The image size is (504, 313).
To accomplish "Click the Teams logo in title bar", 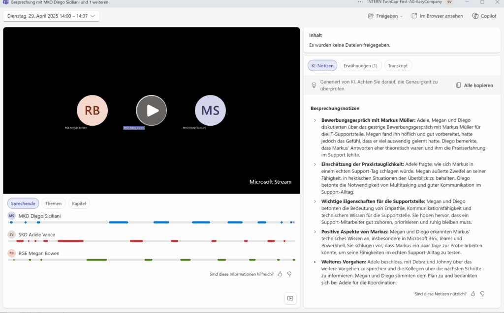I will point(6,2).
